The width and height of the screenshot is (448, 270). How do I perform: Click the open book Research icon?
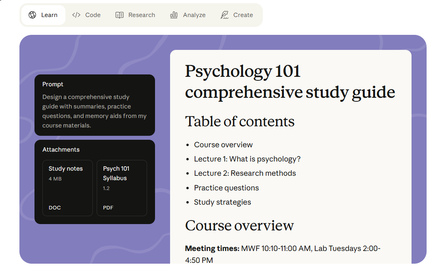point(119,15)
